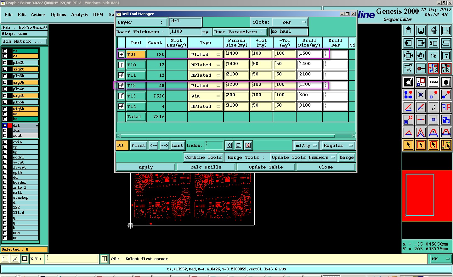
Task: Click the Update Table button
Action: [266, 167]
